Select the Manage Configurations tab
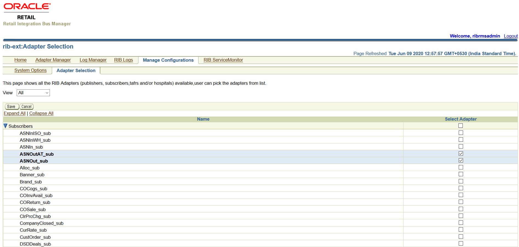519x247 pixels. point(168,60)
